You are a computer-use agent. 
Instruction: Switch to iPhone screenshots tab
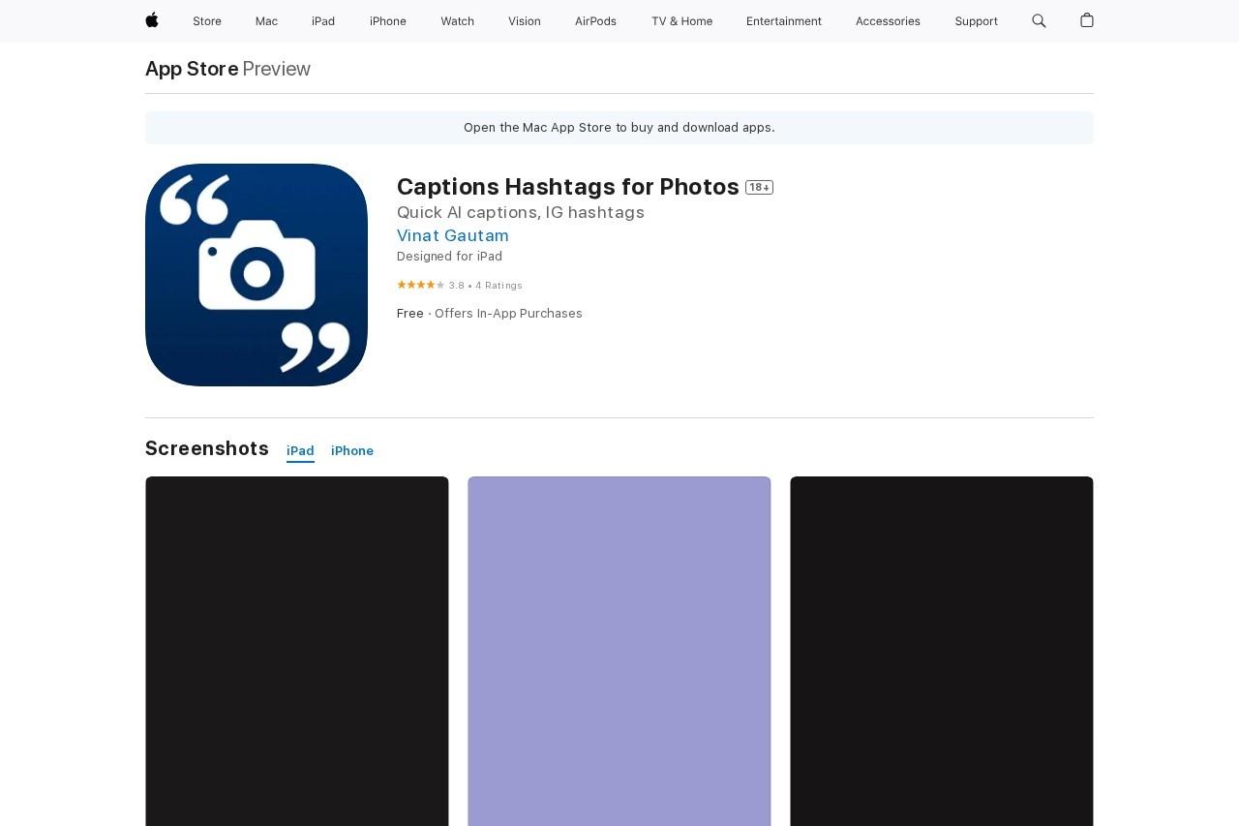click(352, 451)
